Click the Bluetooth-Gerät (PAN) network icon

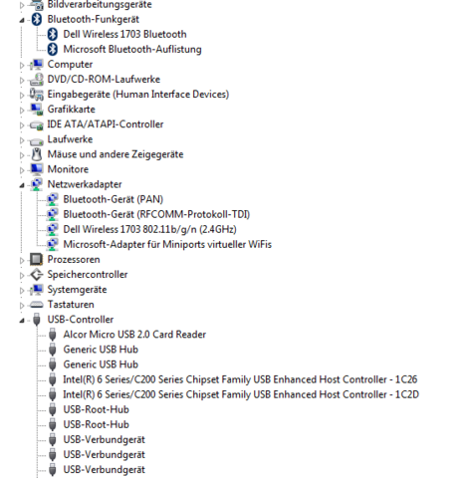click(x=53, y=199)
